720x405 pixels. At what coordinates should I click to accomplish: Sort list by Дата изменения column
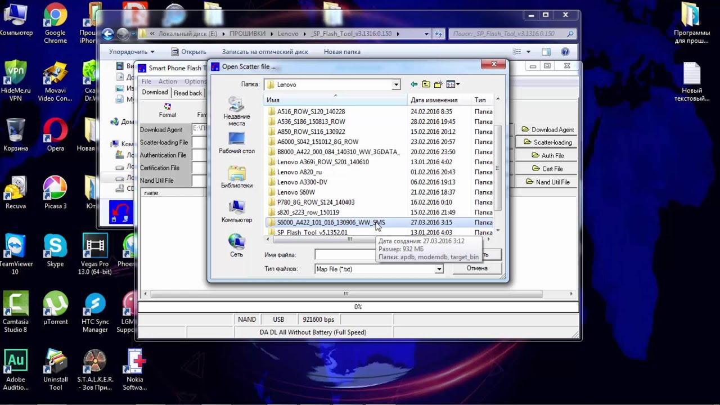(439, 100)
